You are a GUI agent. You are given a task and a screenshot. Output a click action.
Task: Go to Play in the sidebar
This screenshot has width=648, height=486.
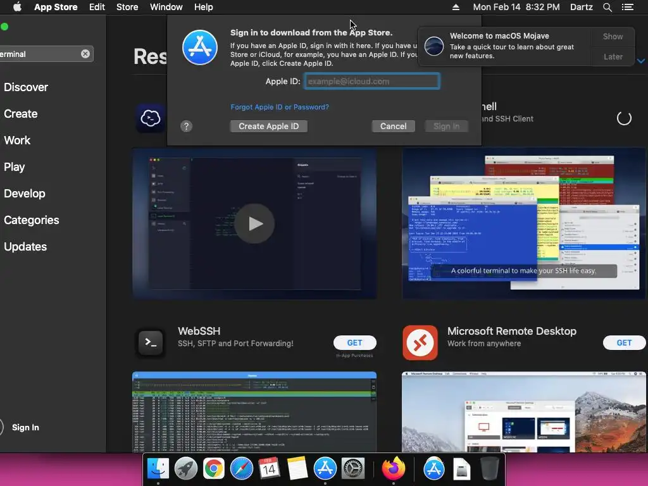pos(15,167)
